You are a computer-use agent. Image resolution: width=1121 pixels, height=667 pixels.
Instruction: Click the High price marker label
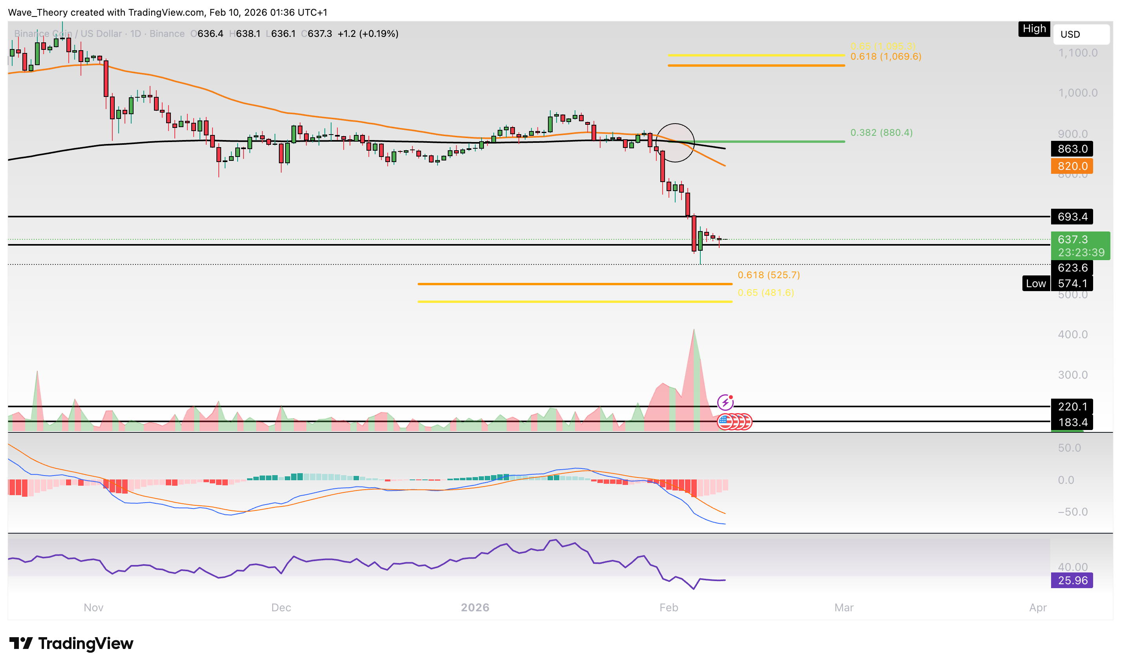pyautogui.click(x=1034, y=29)
